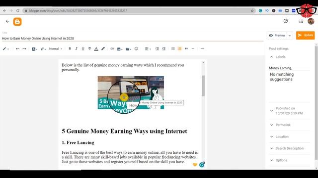
Task: Edit the post title field
Action: pos(133,39)
